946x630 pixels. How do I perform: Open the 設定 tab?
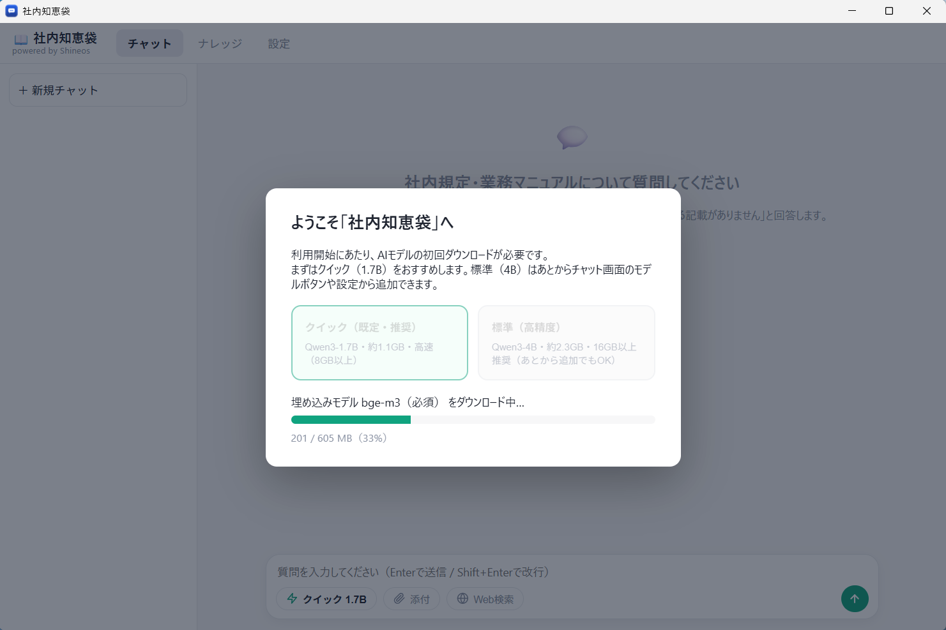tap(279, 43)
